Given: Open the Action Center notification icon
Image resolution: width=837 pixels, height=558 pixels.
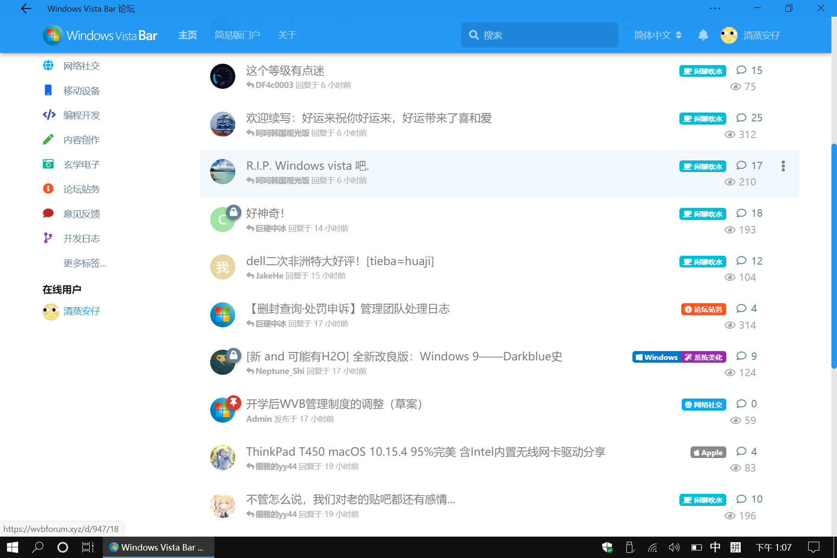Looking at the screenshot, I should tap(814, 547).
